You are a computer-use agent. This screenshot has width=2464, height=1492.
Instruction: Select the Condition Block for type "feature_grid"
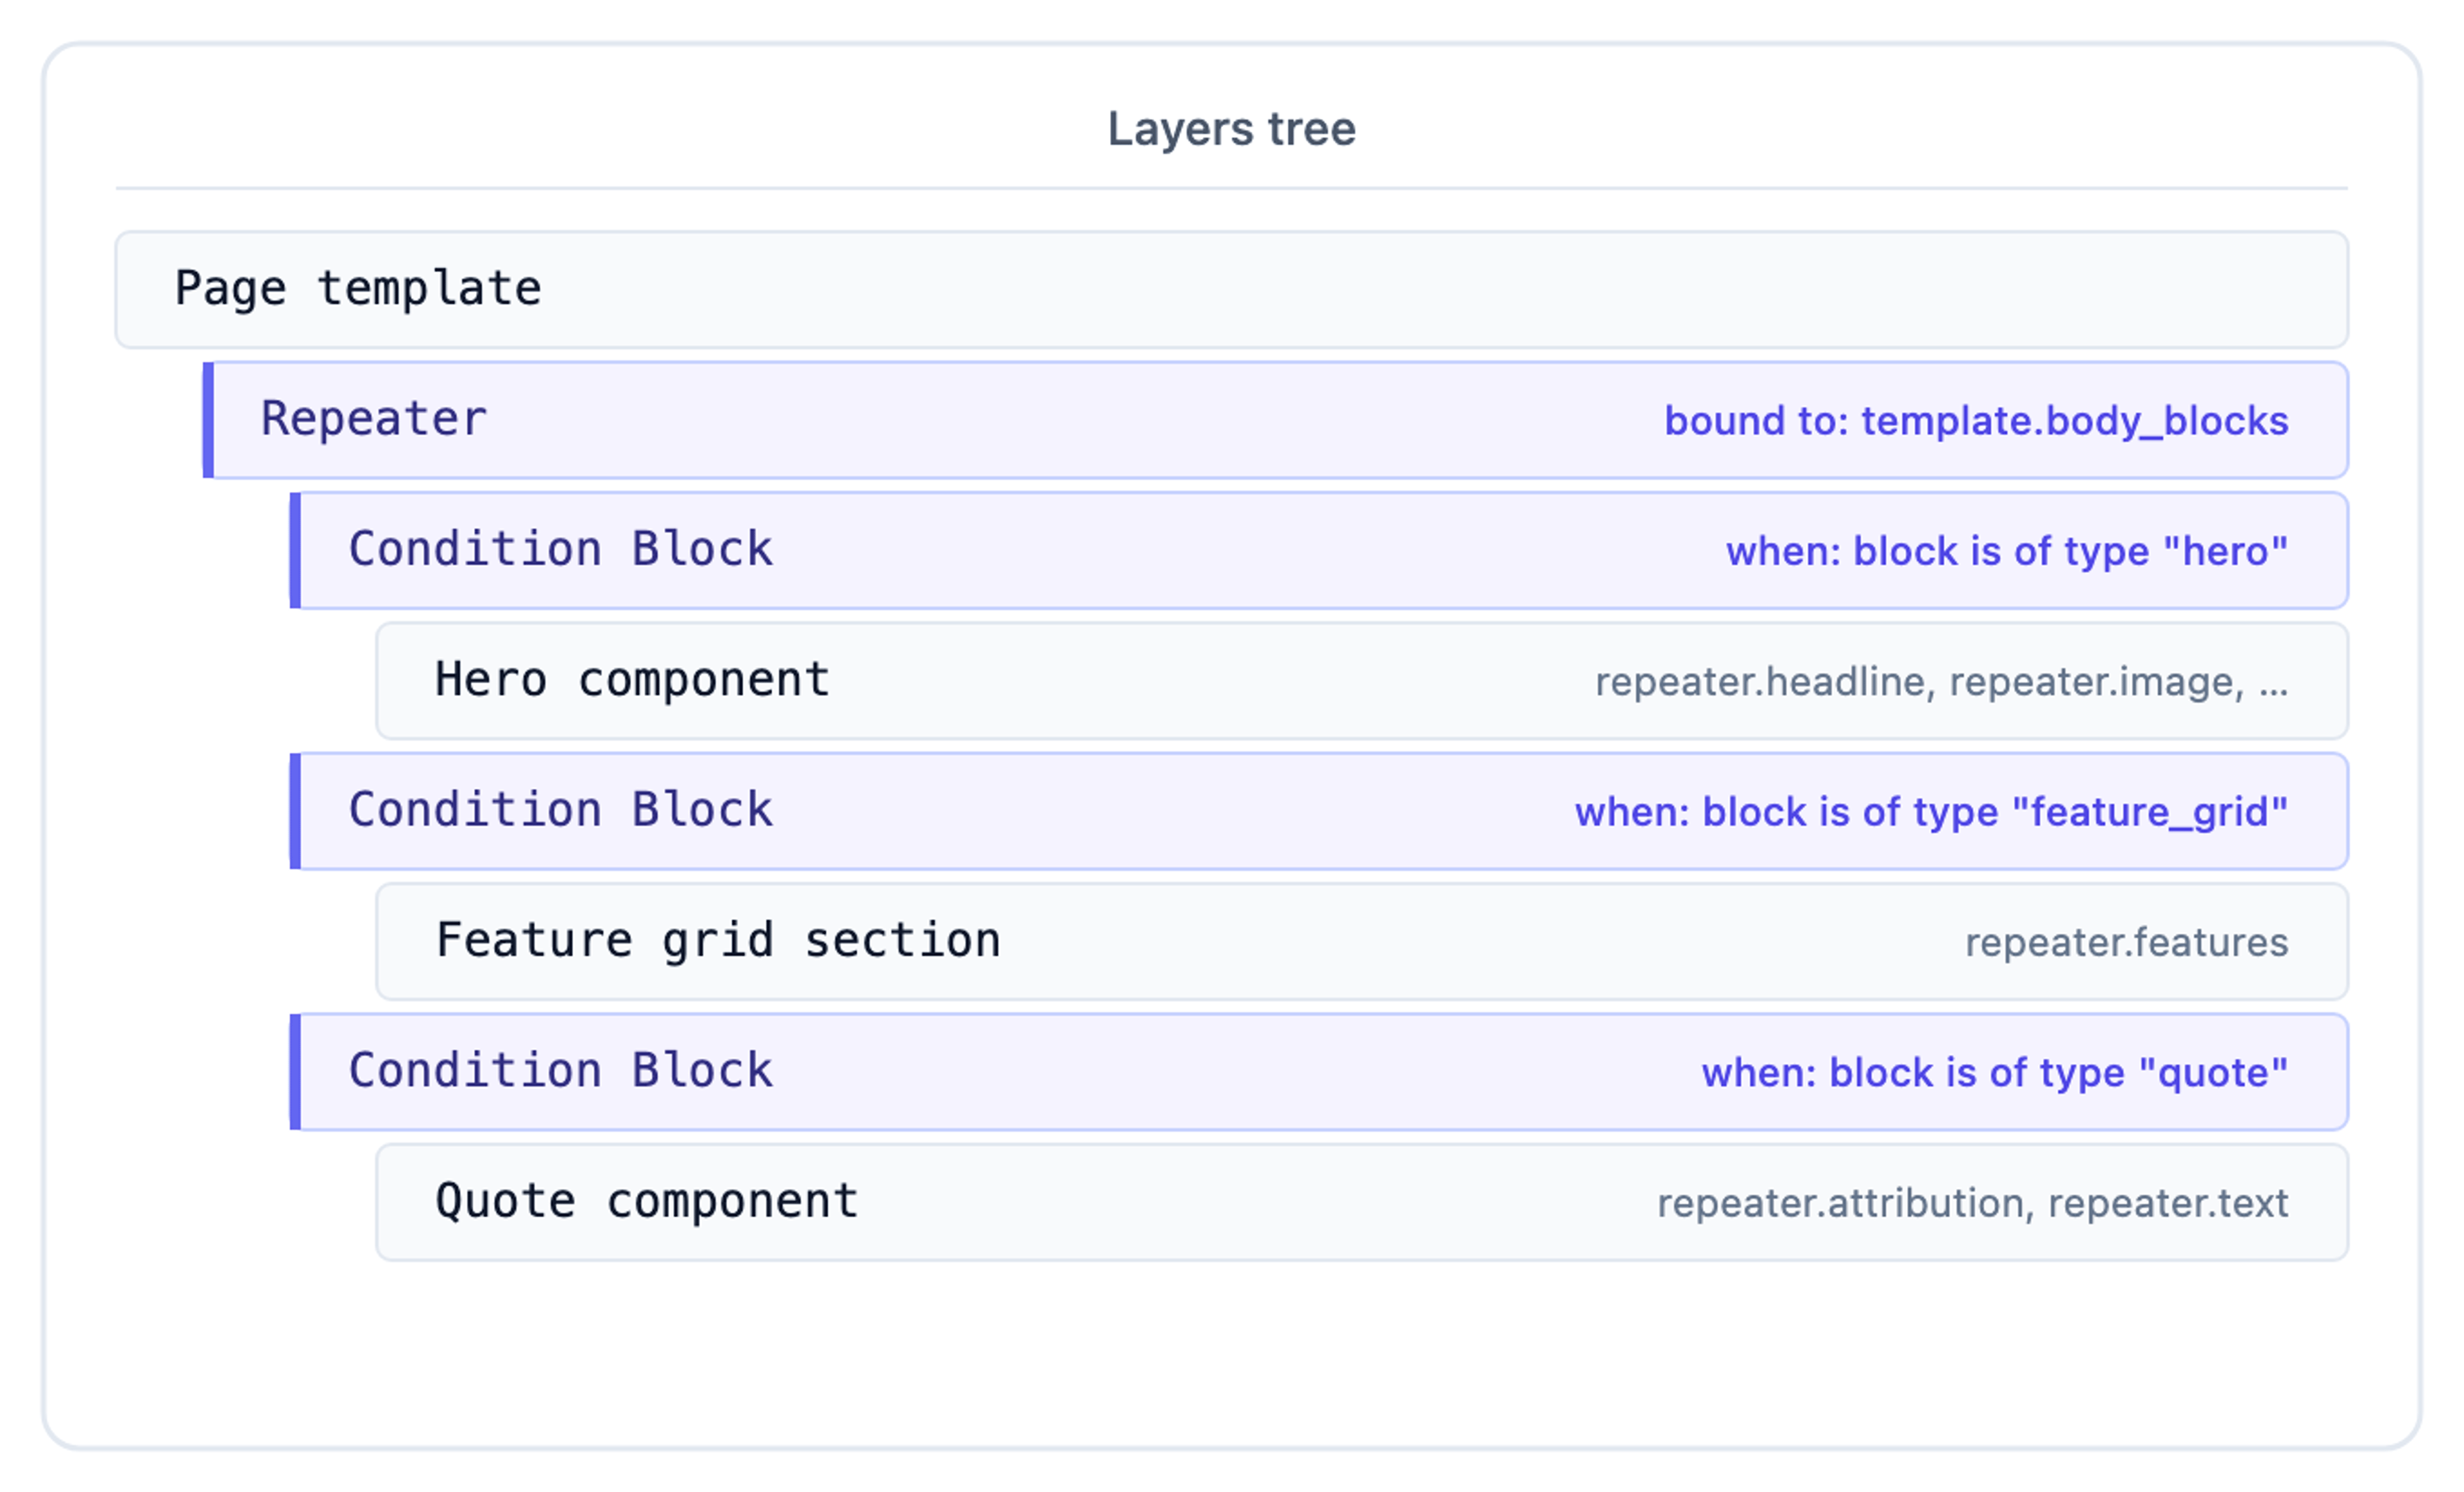pyautogui.click(x=1319, y=811)
